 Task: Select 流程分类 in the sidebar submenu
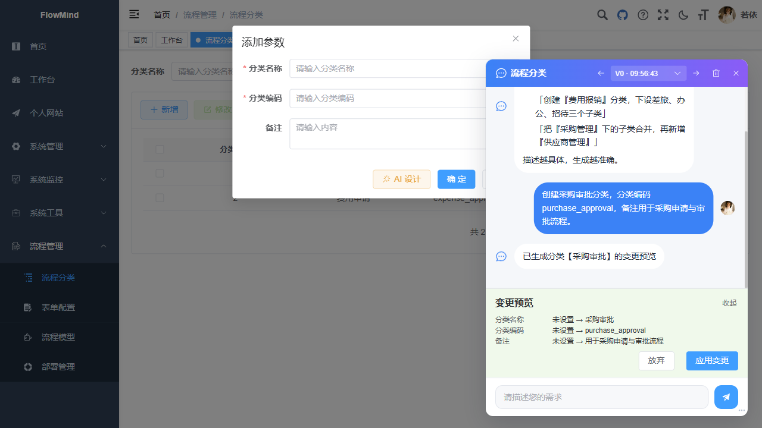pyautogui.click(x=60, y=278)
